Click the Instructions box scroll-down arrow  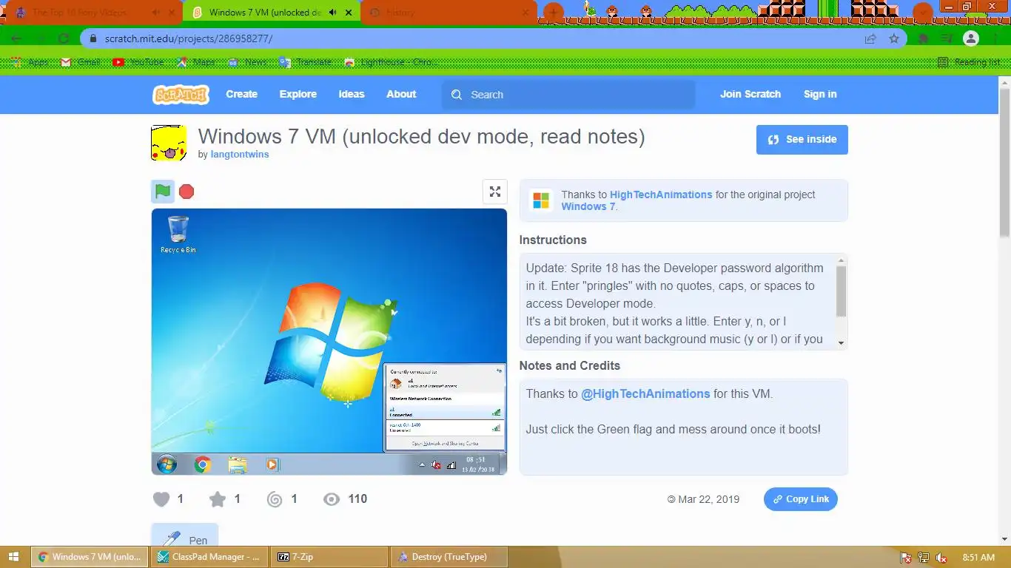point(841,342)
